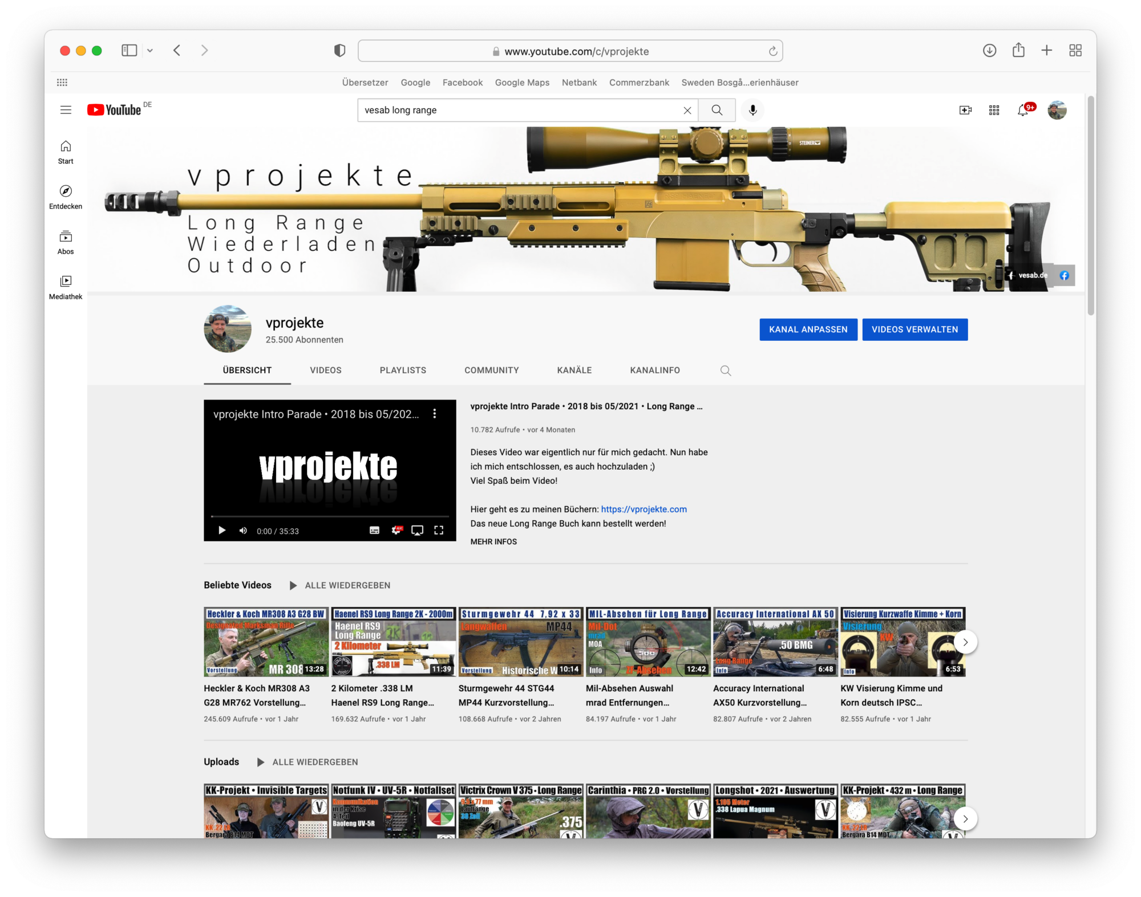Open YouTube apps grid icon
Image resolution: width=1141 pixels, height=897 pixels.
[994, 110]
